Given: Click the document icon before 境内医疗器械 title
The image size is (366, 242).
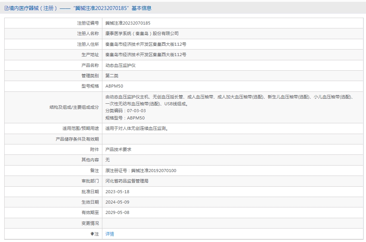Looking at the screenshot, I should pyautogui.click(x=6, y=8).
